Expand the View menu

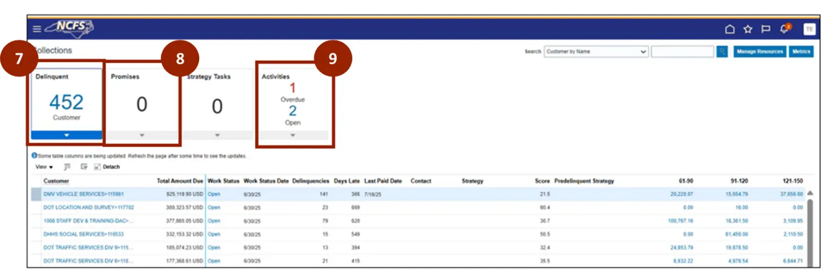pos(44,167)
